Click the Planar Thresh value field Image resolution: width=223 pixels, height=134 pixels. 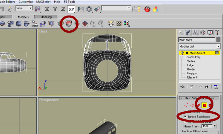[207, 126]
